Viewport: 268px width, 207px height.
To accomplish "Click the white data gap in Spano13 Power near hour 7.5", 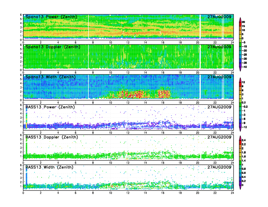I will click(x=88, y=27).
